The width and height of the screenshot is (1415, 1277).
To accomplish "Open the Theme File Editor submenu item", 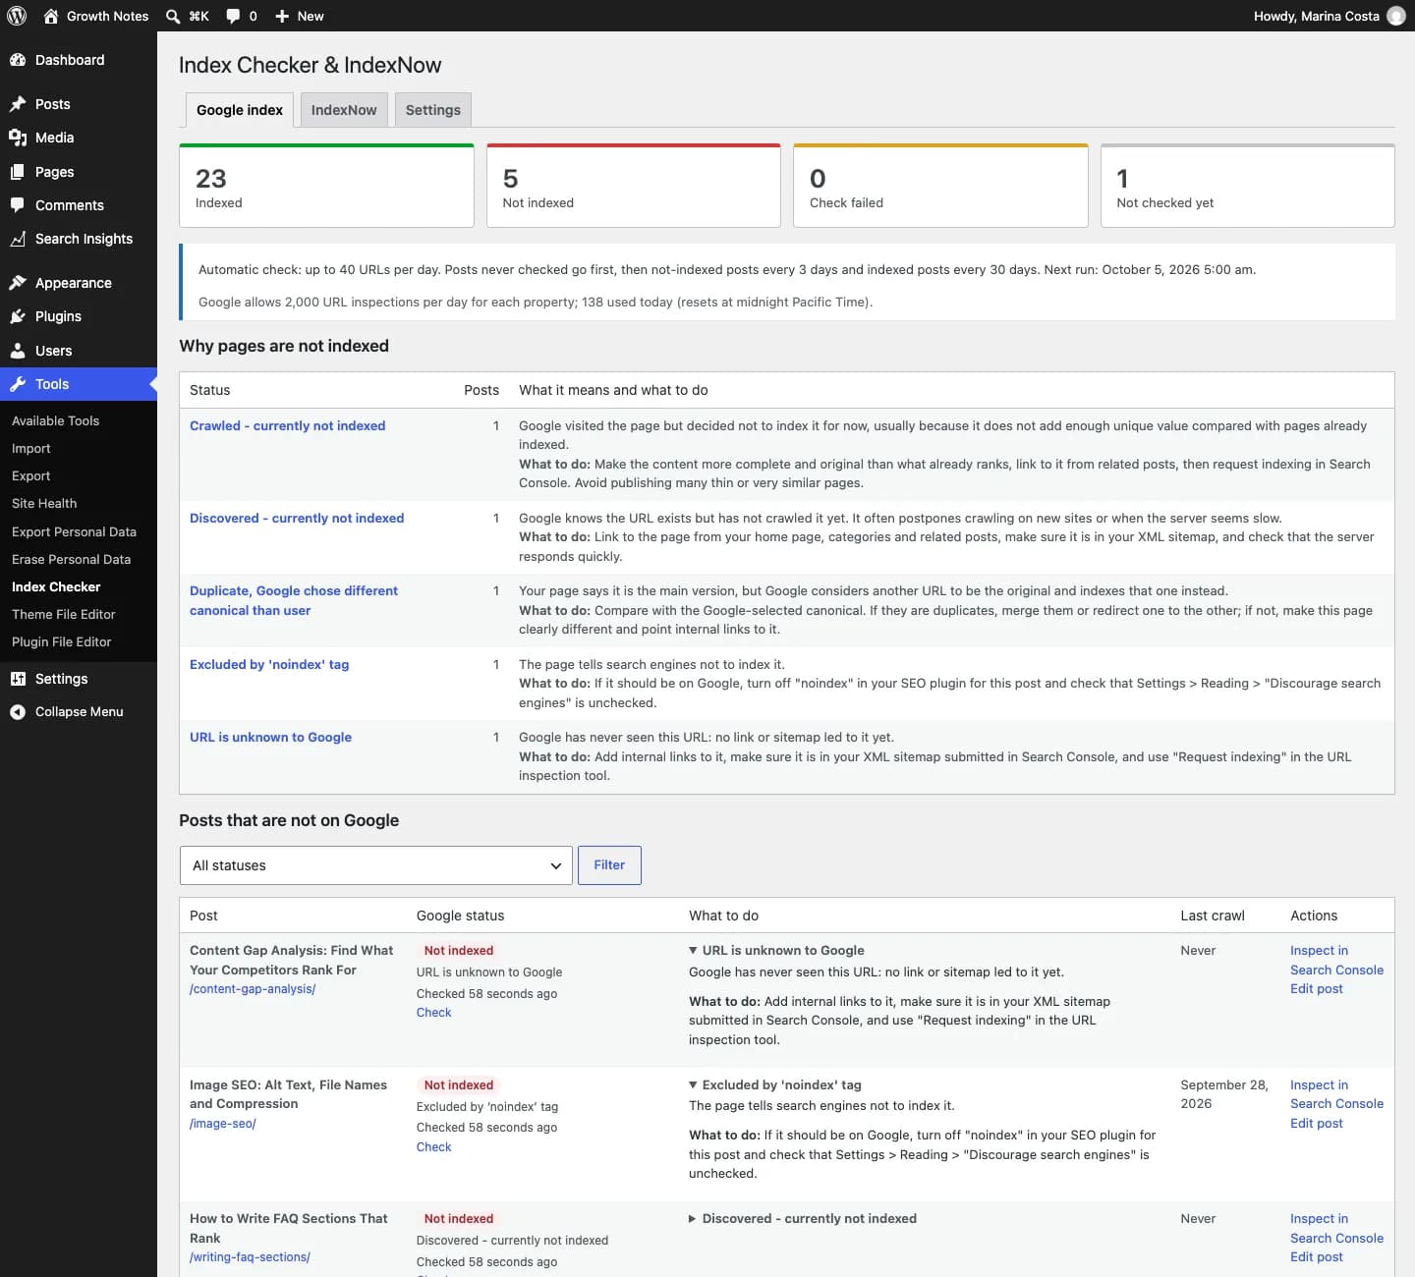I will pyautogui.click(x=64, y=614).
